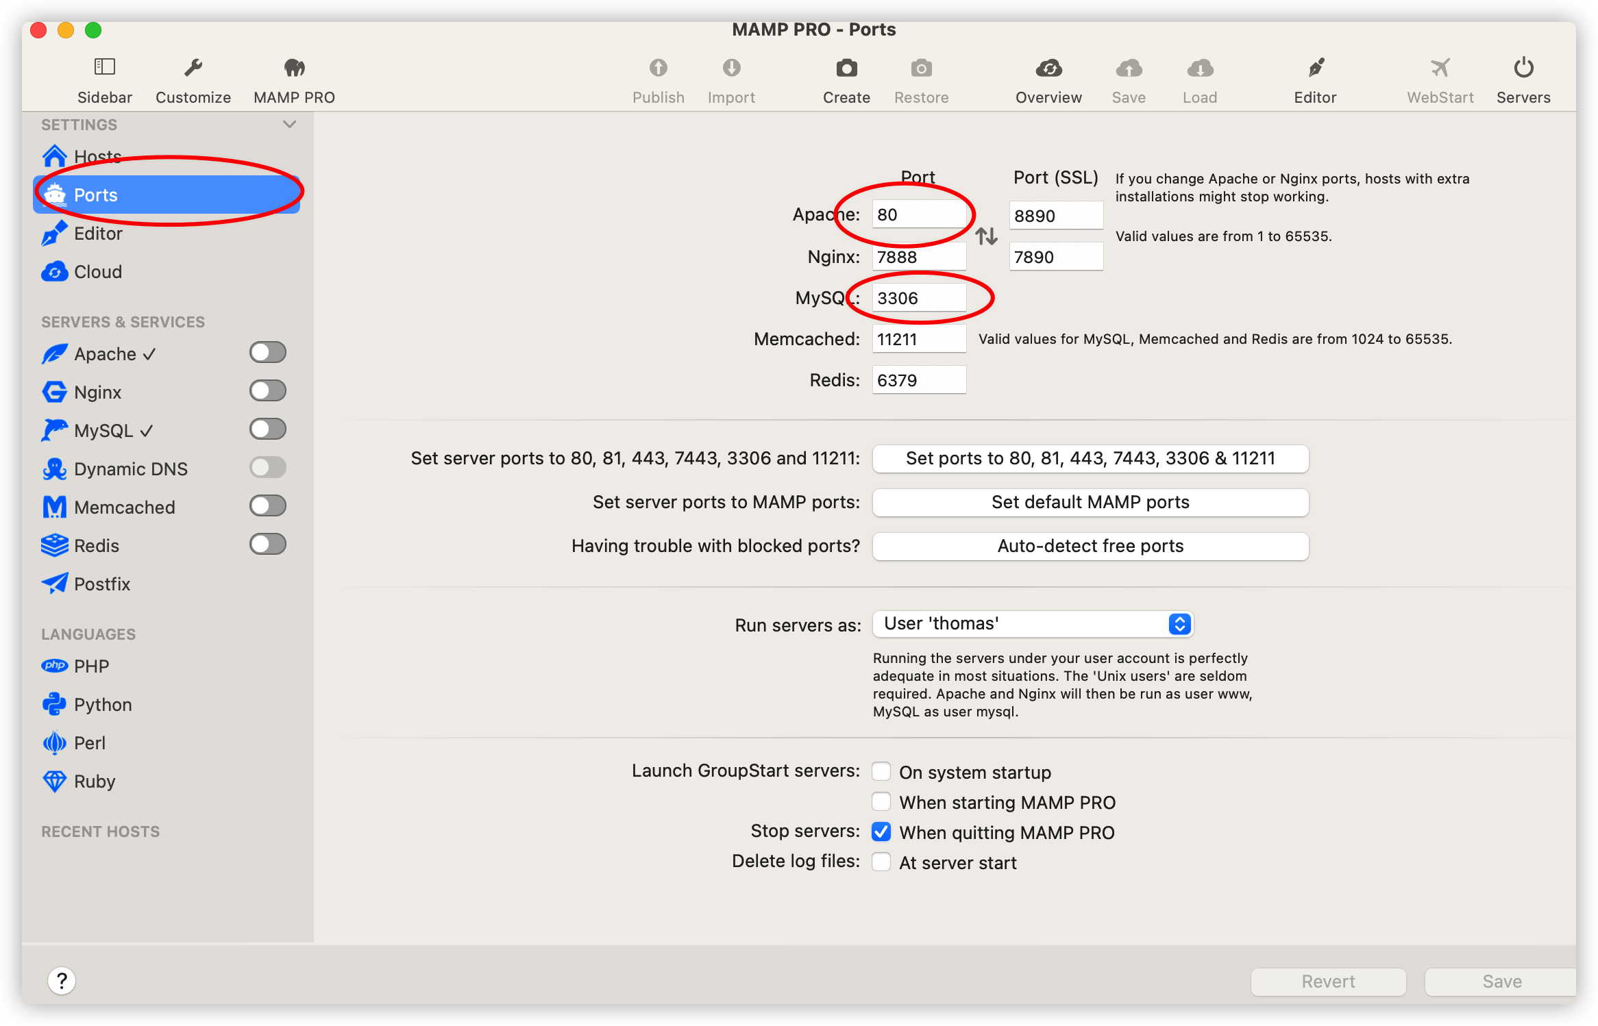Viewport: 1598px width, 1026px height.
Task: Click Set default MAMP ports button
Action: (x=1090, y=502)
